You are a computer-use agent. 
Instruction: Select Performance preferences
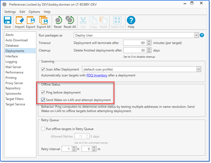20,72
